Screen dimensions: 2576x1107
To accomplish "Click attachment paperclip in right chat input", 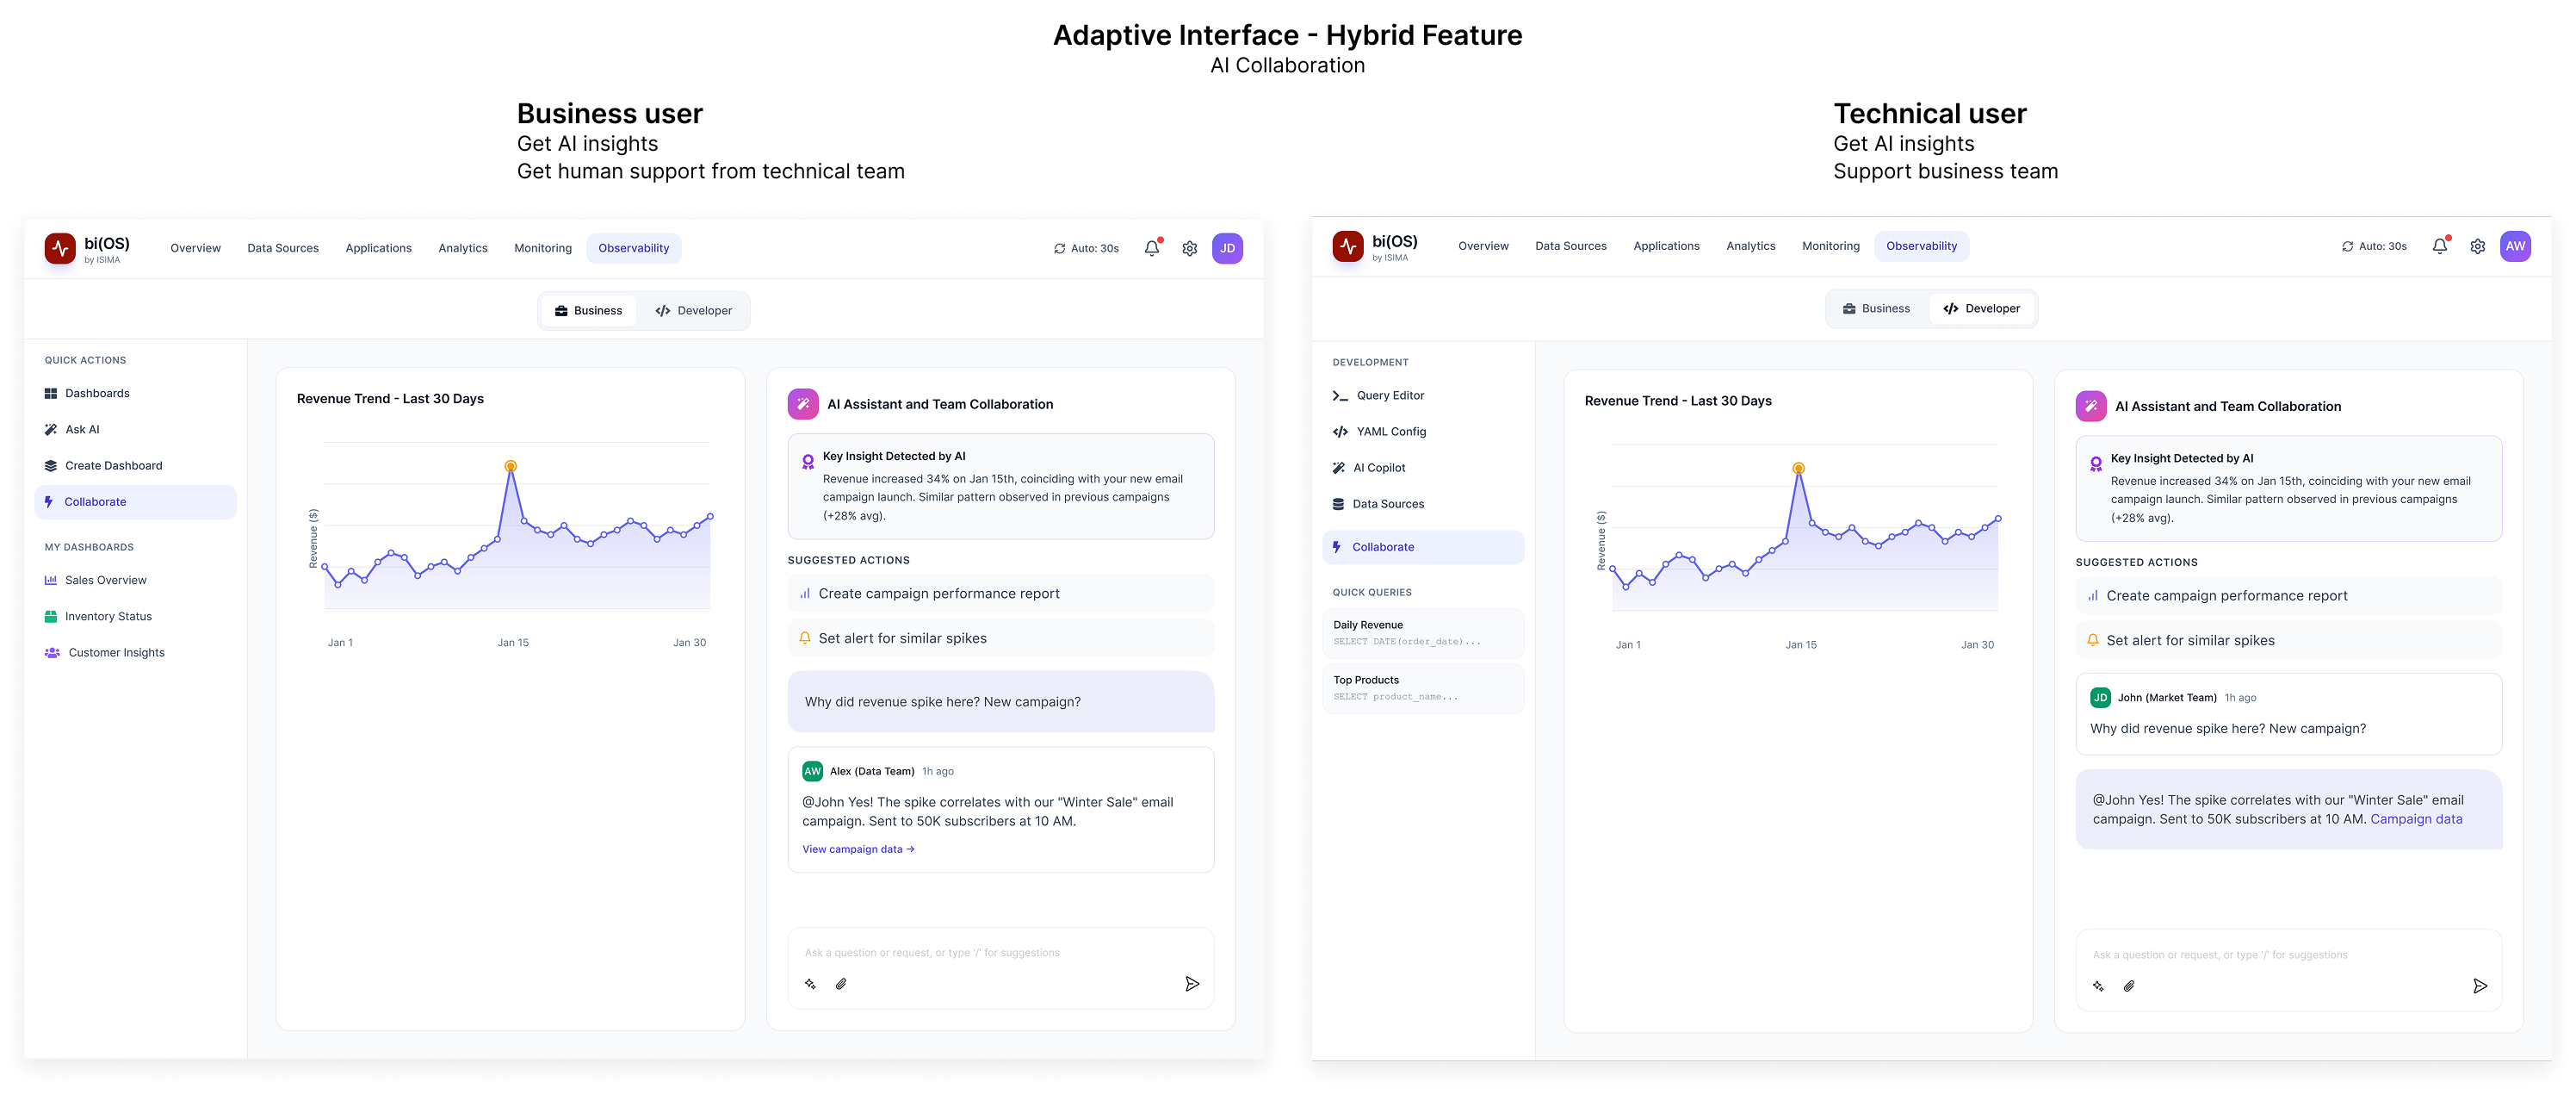I will click(x=2129, y=986).
